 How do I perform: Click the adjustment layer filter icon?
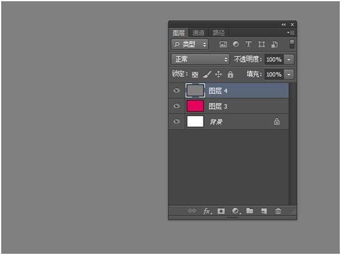(x=236, y=44)
